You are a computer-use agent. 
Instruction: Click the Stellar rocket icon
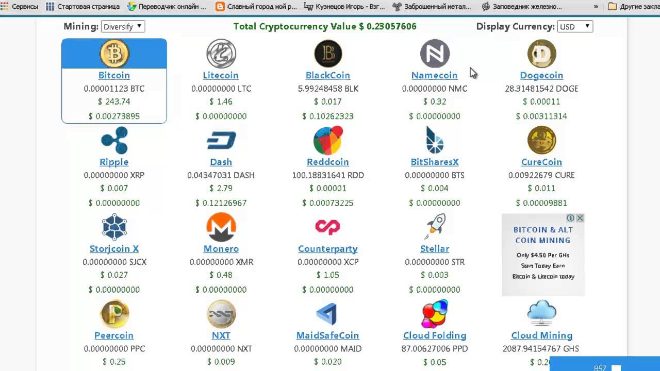(435, 227)
